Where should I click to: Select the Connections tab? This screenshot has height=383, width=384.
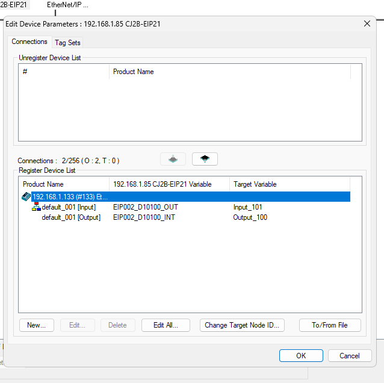(29, 42)
